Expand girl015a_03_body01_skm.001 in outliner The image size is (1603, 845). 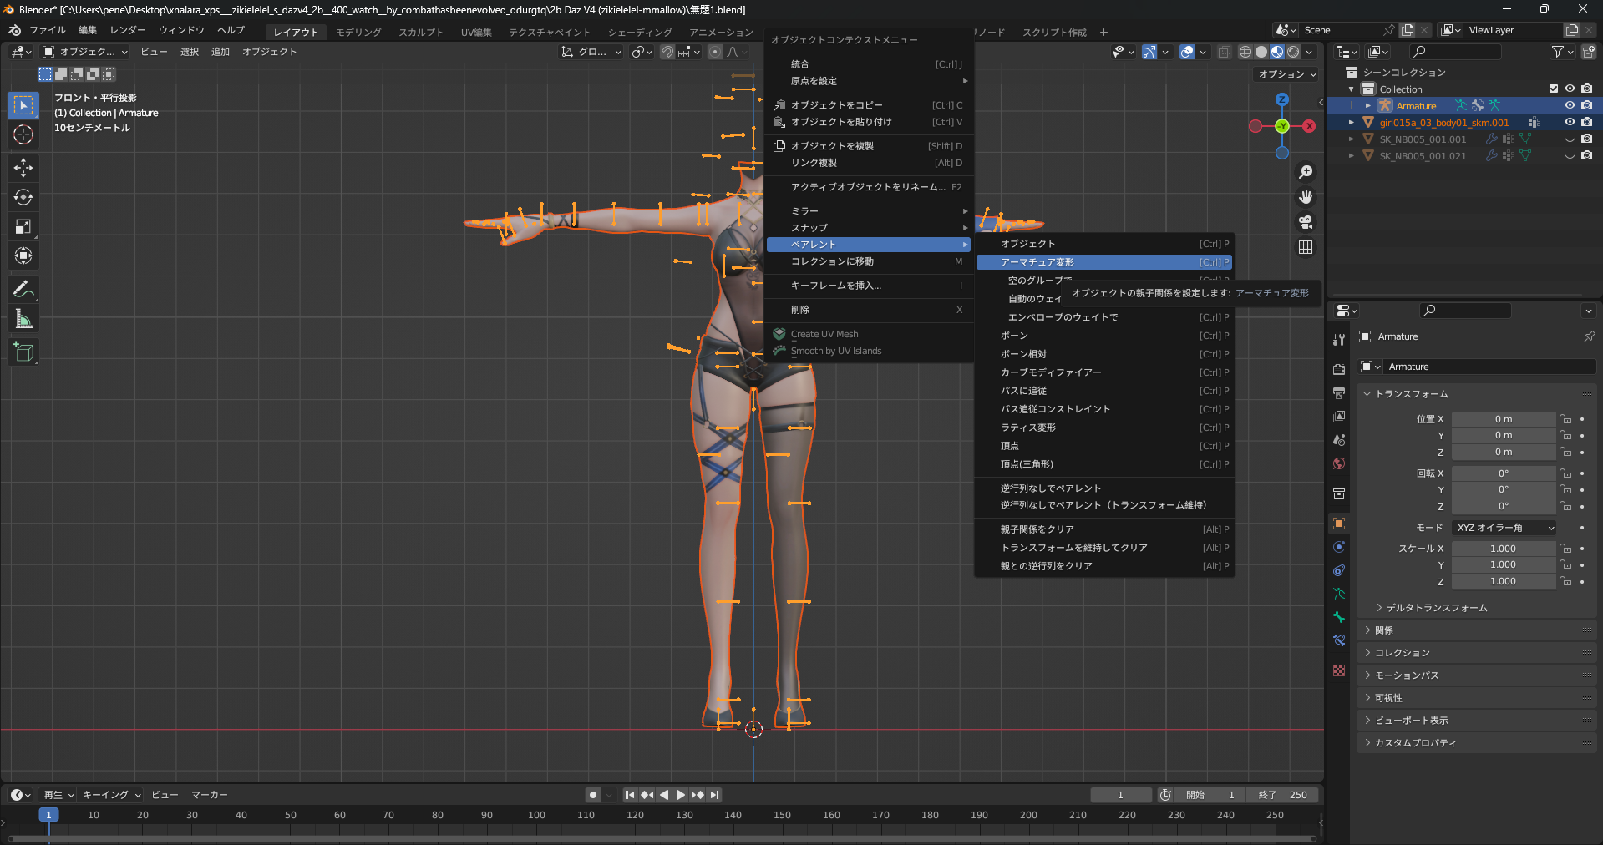[1352, 123]
